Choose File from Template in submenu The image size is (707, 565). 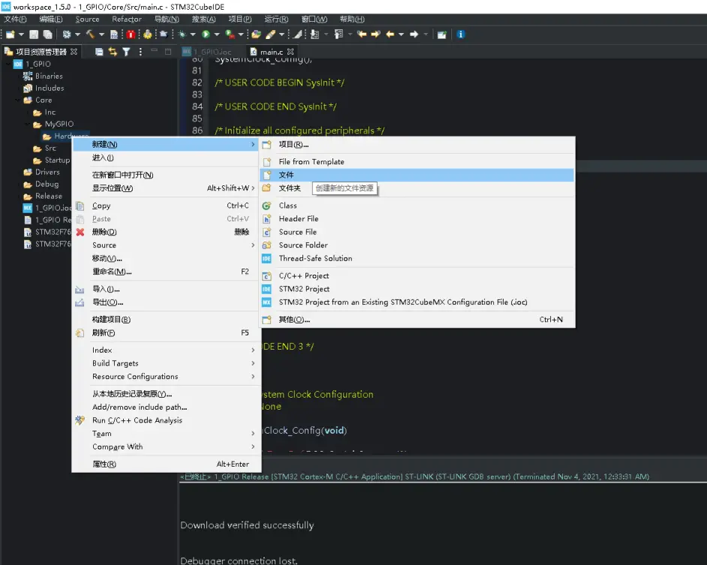(417, 161)
